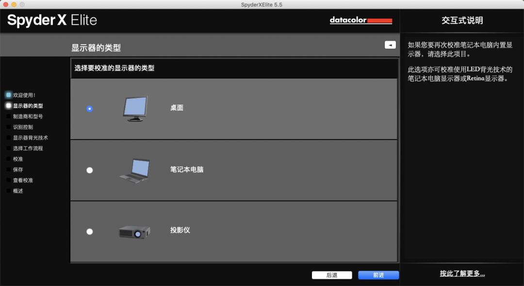524x286 pixels.
Task: Collapse the help panel with arrow button
Action: 390,45
